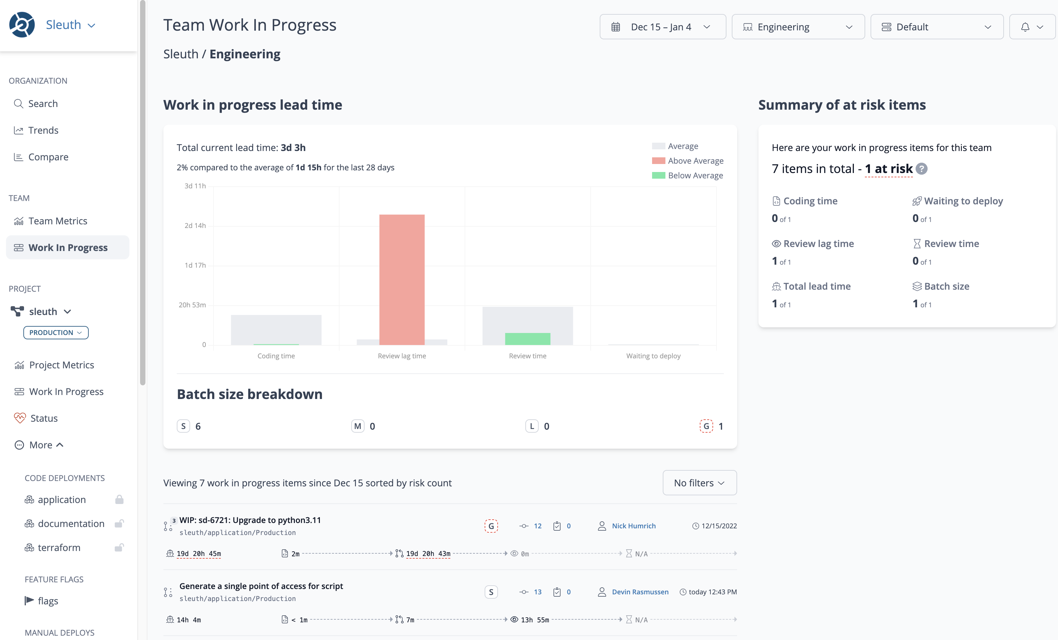Image resolution: width=1058 pixels, height=640 pixels.
Task: Open the notifications bell menu
Action: [x=1032, y=27]
